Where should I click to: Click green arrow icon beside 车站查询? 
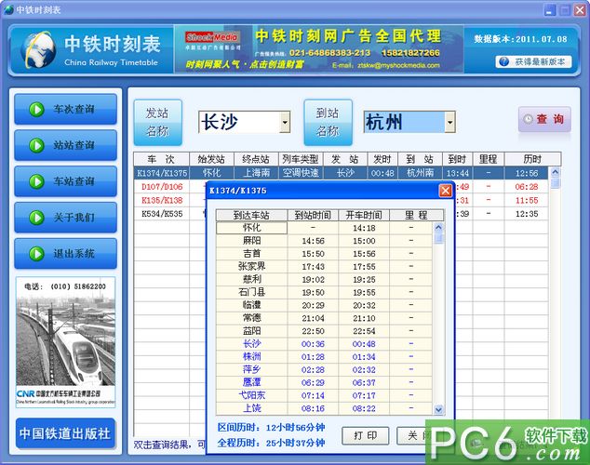coord(36,181)
